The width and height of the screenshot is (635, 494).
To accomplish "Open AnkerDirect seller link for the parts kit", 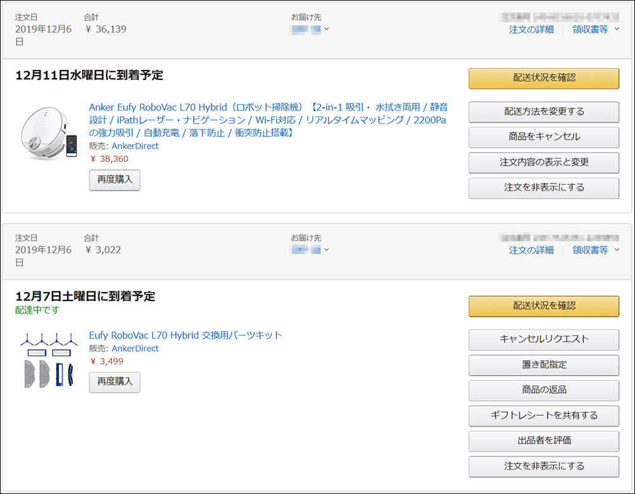I will [x=135, y=349].
